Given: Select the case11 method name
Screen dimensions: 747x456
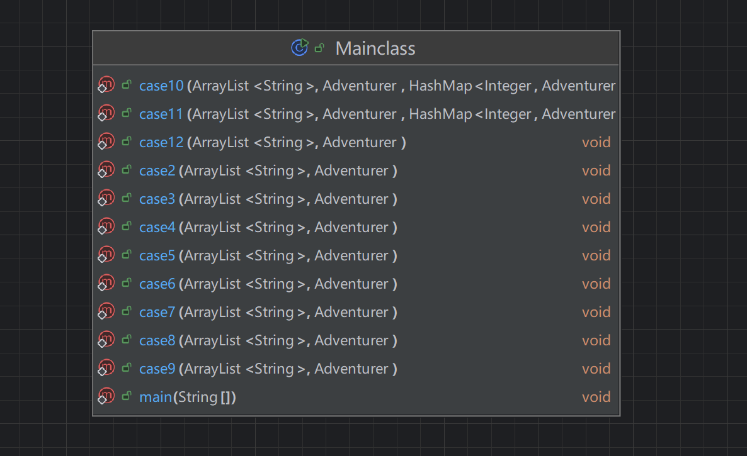Looking at the screenshot, I should (161, 114).
